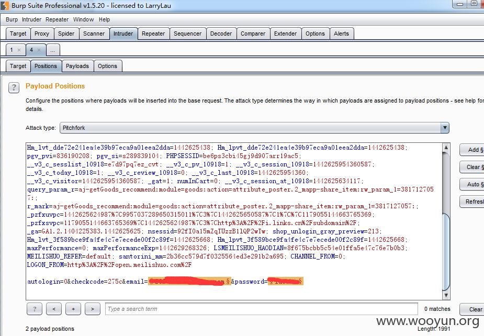
Task: Click the 'Length: 1991' status text
Action: click(434, 329)
